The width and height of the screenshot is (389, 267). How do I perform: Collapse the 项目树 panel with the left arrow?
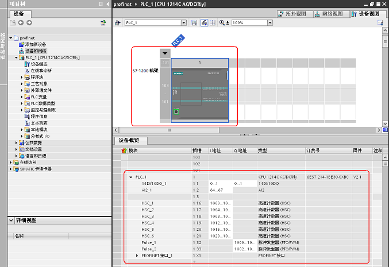tap(107, 4)
